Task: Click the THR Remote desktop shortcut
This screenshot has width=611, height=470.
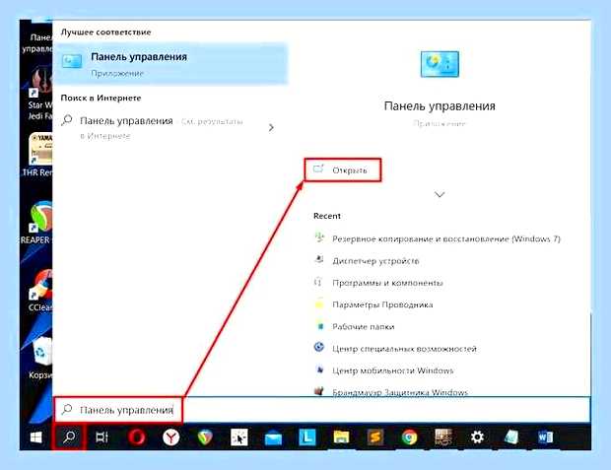Action: (37, 155)
